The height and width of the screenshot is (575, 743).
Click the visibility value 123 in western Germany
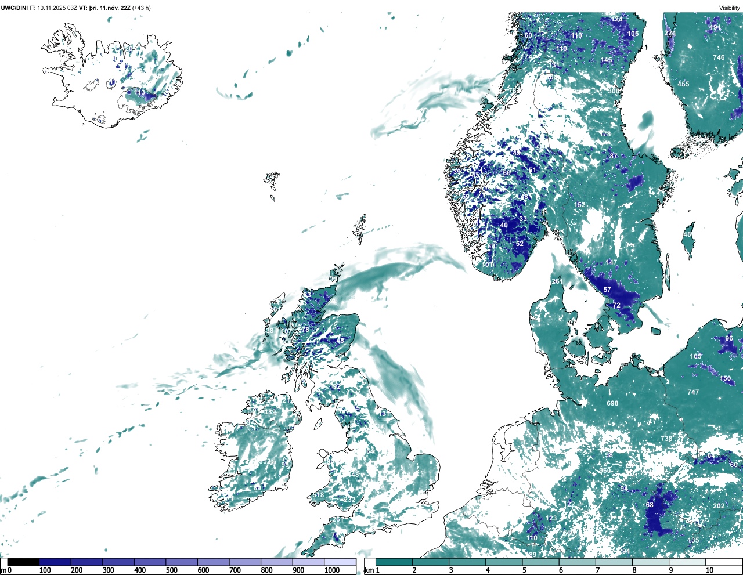[551, 519]
